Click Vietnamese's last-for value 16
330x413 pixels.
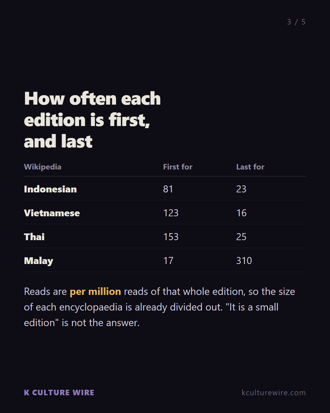click(241, 213)
